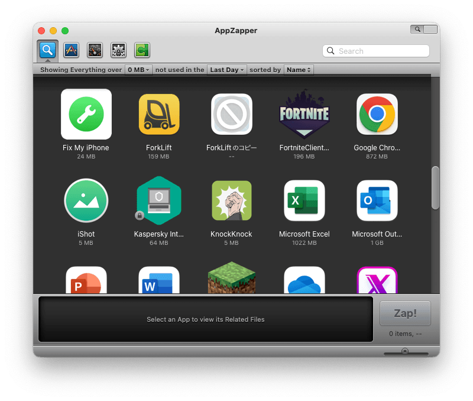Open the Last Day time filter dropdown

[226, 69]
